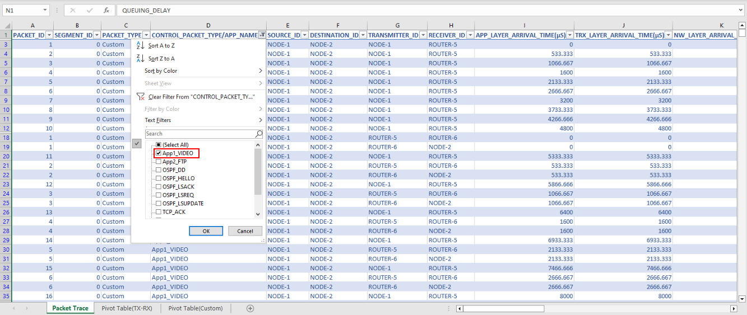Click the formula bar enter checkmark icon

90,10
